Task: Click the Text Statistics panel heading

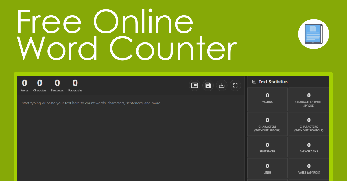Action: click(x=273, y=82)
